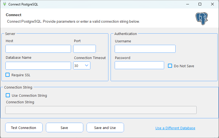Screen dimensions: 219x138
Task: Open the Connection Timeout dropdown
Action: (82, 66)
